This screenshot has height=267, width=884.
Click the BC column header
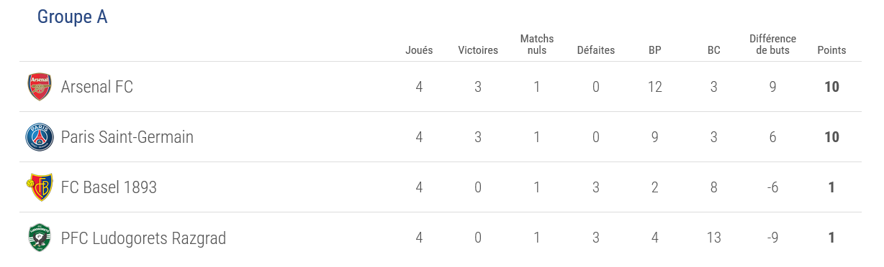pyautogui.click(x=714, y=50)
